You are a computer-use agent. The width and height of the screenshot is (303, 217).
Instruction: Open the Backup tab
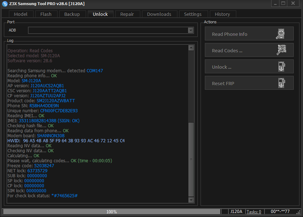(72, 14)
